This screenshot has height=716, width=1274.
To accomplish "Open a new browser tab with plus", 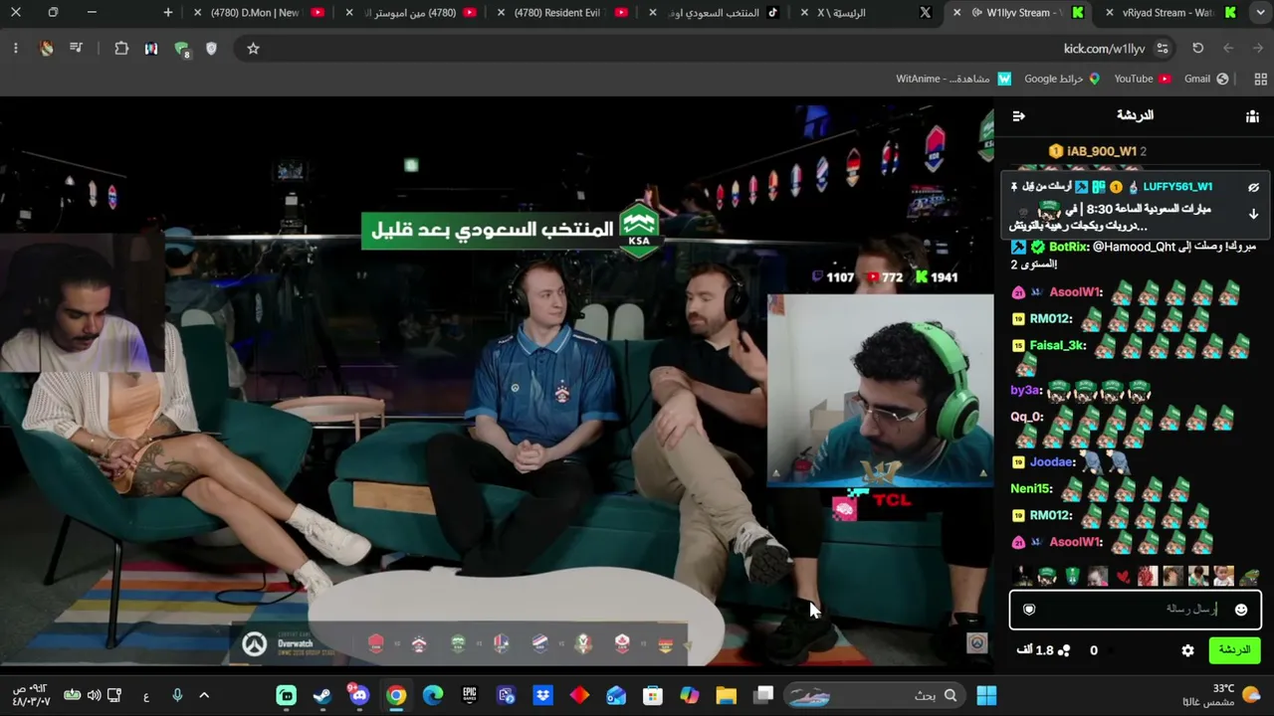I will coord(167,13).
